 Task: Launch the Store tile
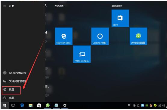tap(120, 18)
